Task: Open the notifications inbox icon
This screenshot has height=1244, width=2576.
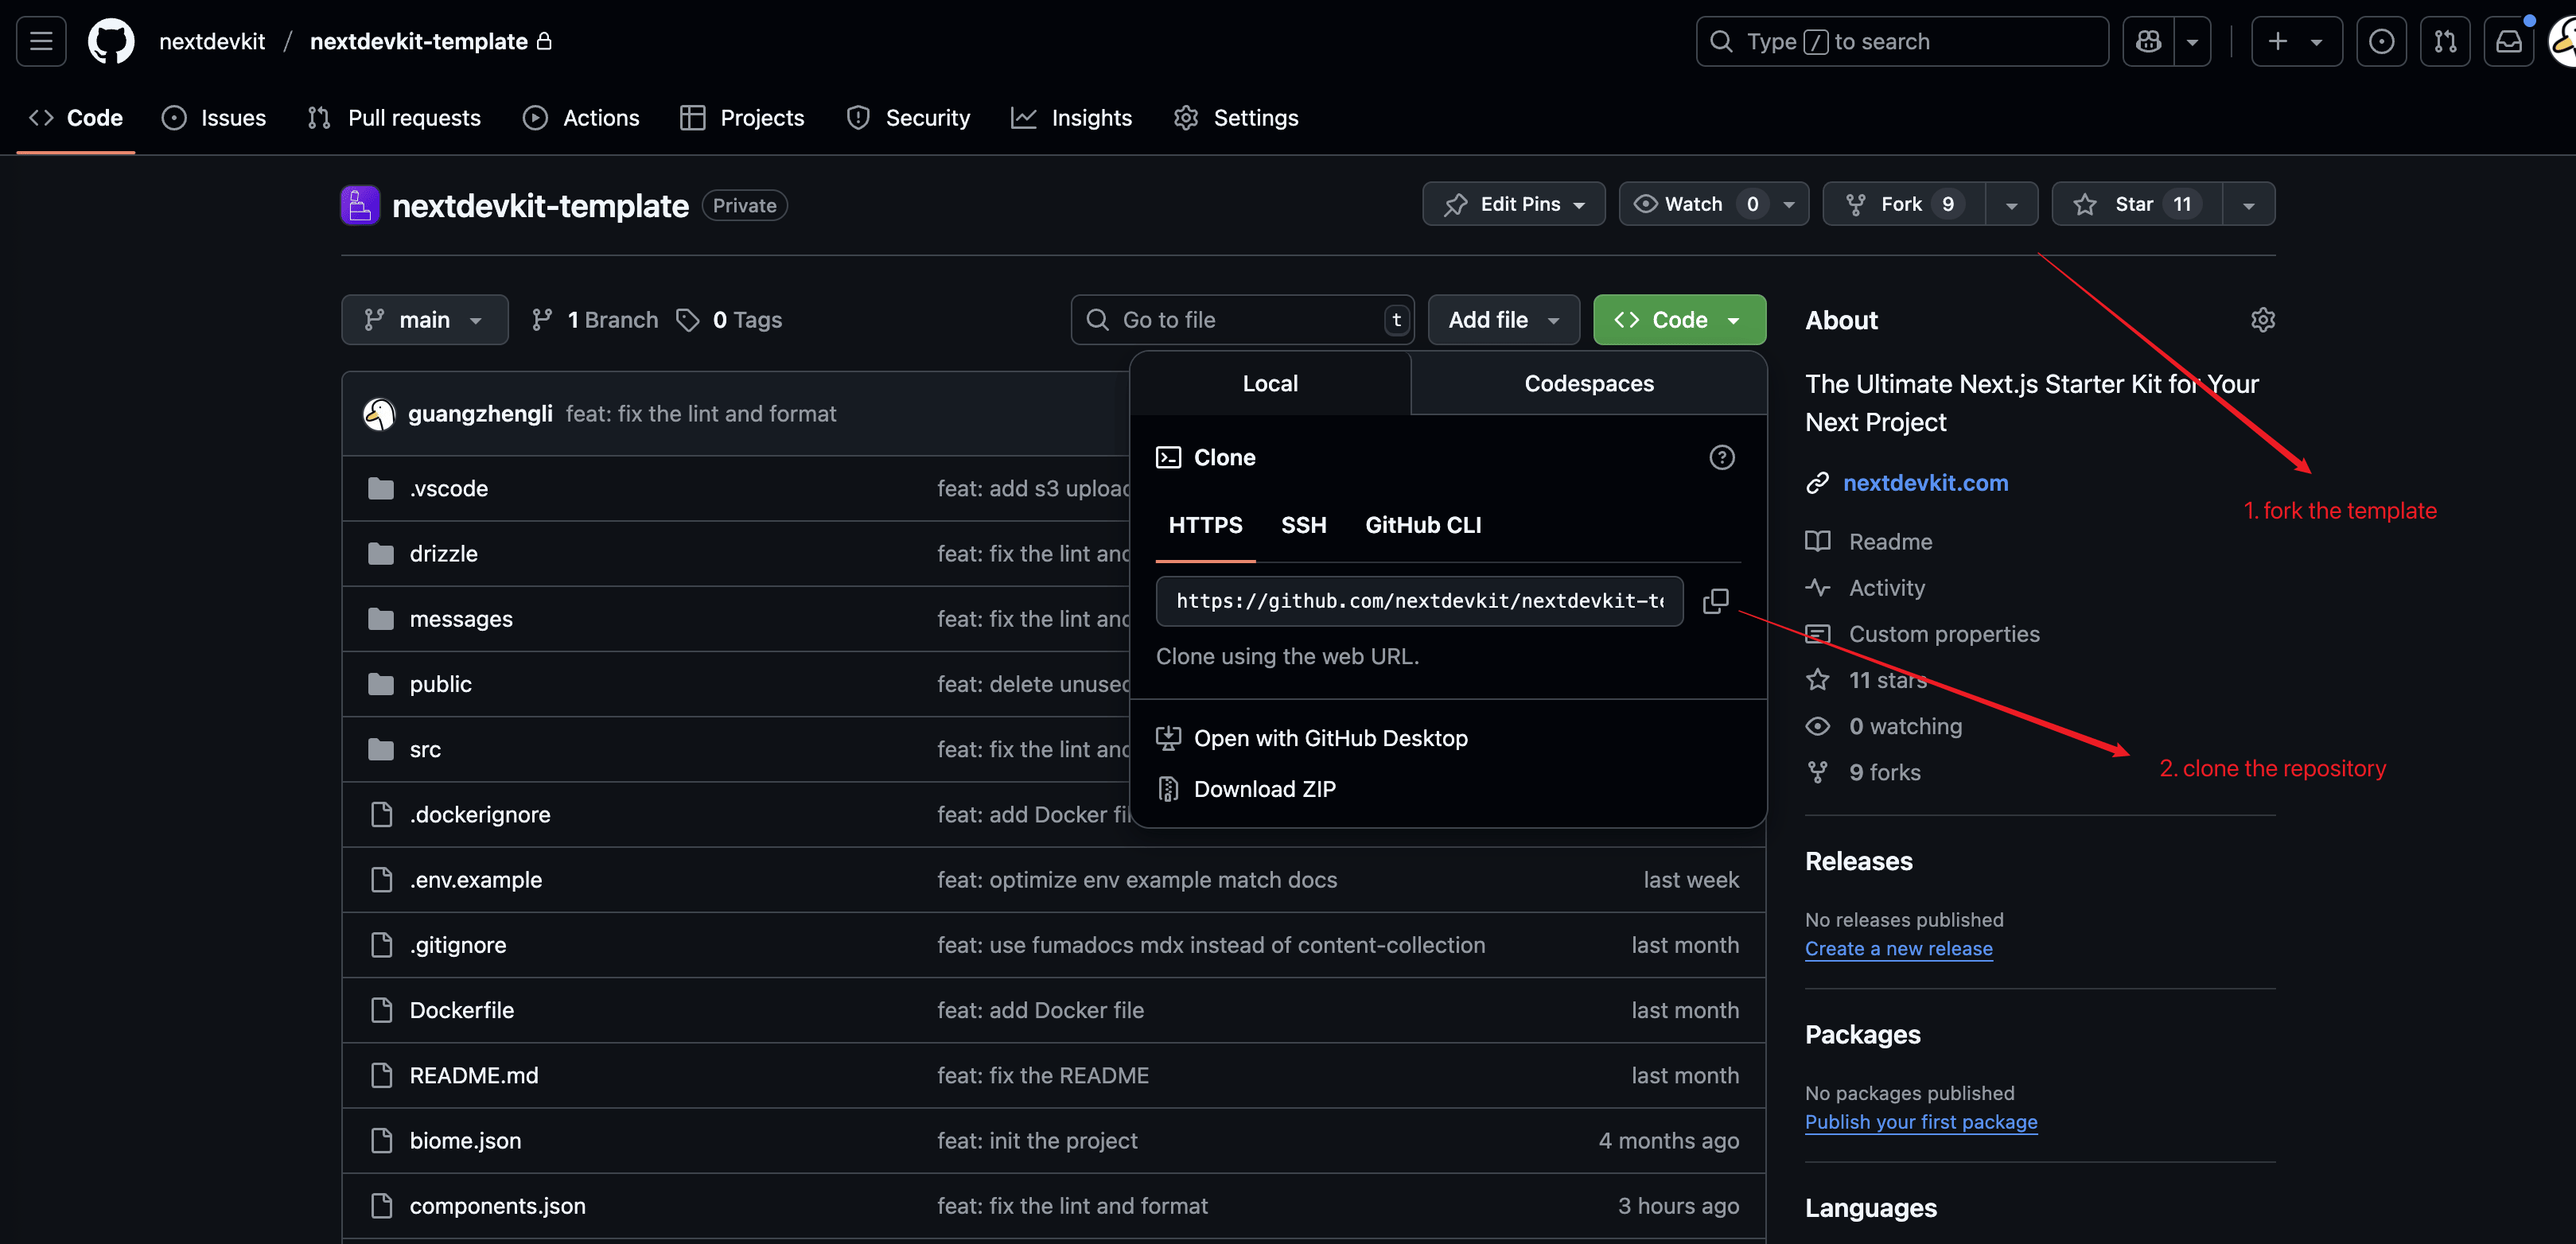Action: click(x=2508, y=41)
